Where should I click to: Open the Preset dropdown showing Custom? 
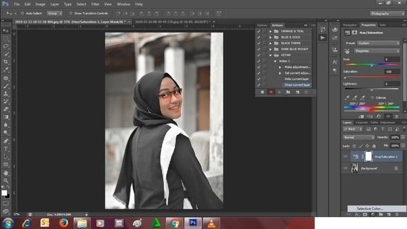pos(378,43)
